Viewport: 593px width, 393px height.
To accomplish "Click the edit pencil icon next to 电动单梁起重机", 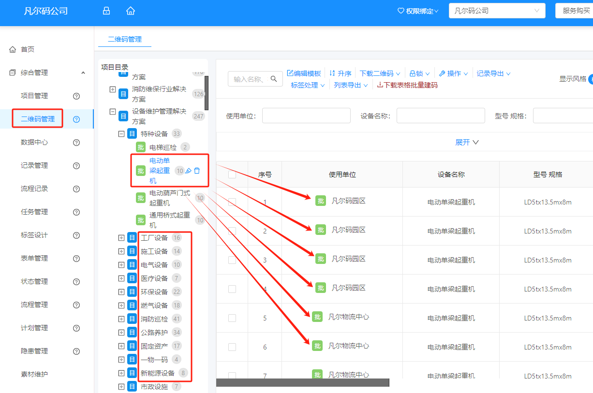I will (189, 170).
